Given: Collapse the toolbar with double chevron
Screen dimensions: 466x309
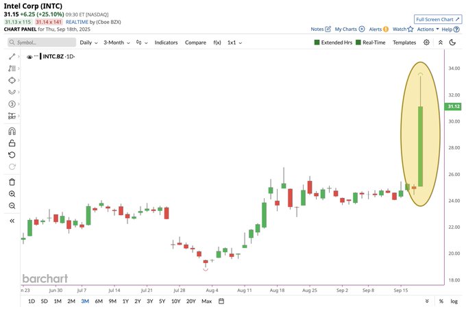Looking at the screenshot, I should [441, 42].
